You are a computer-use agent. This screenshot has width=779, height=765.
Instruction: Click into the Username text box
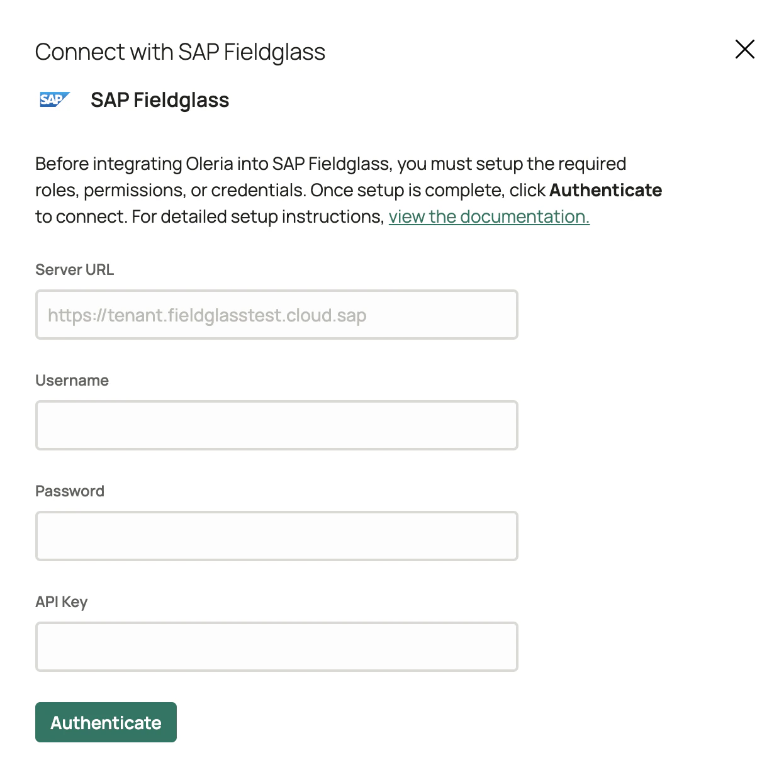tap(277, 425)
